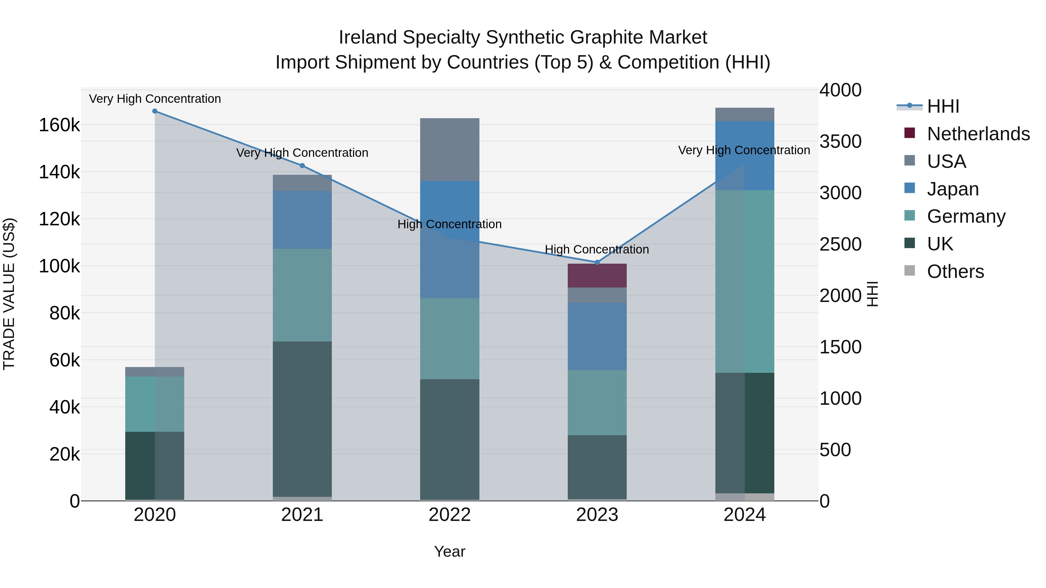This screenshot has height=588, width=1046.
Task: Click the Netherlands maroon legend swatch
Action: (909, 133)
